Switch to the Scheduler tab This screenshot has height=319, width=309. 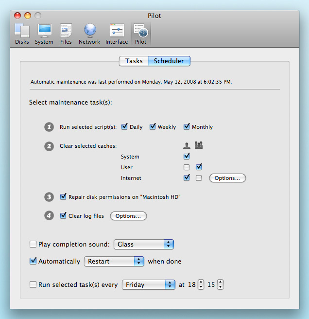pos(169,61)
